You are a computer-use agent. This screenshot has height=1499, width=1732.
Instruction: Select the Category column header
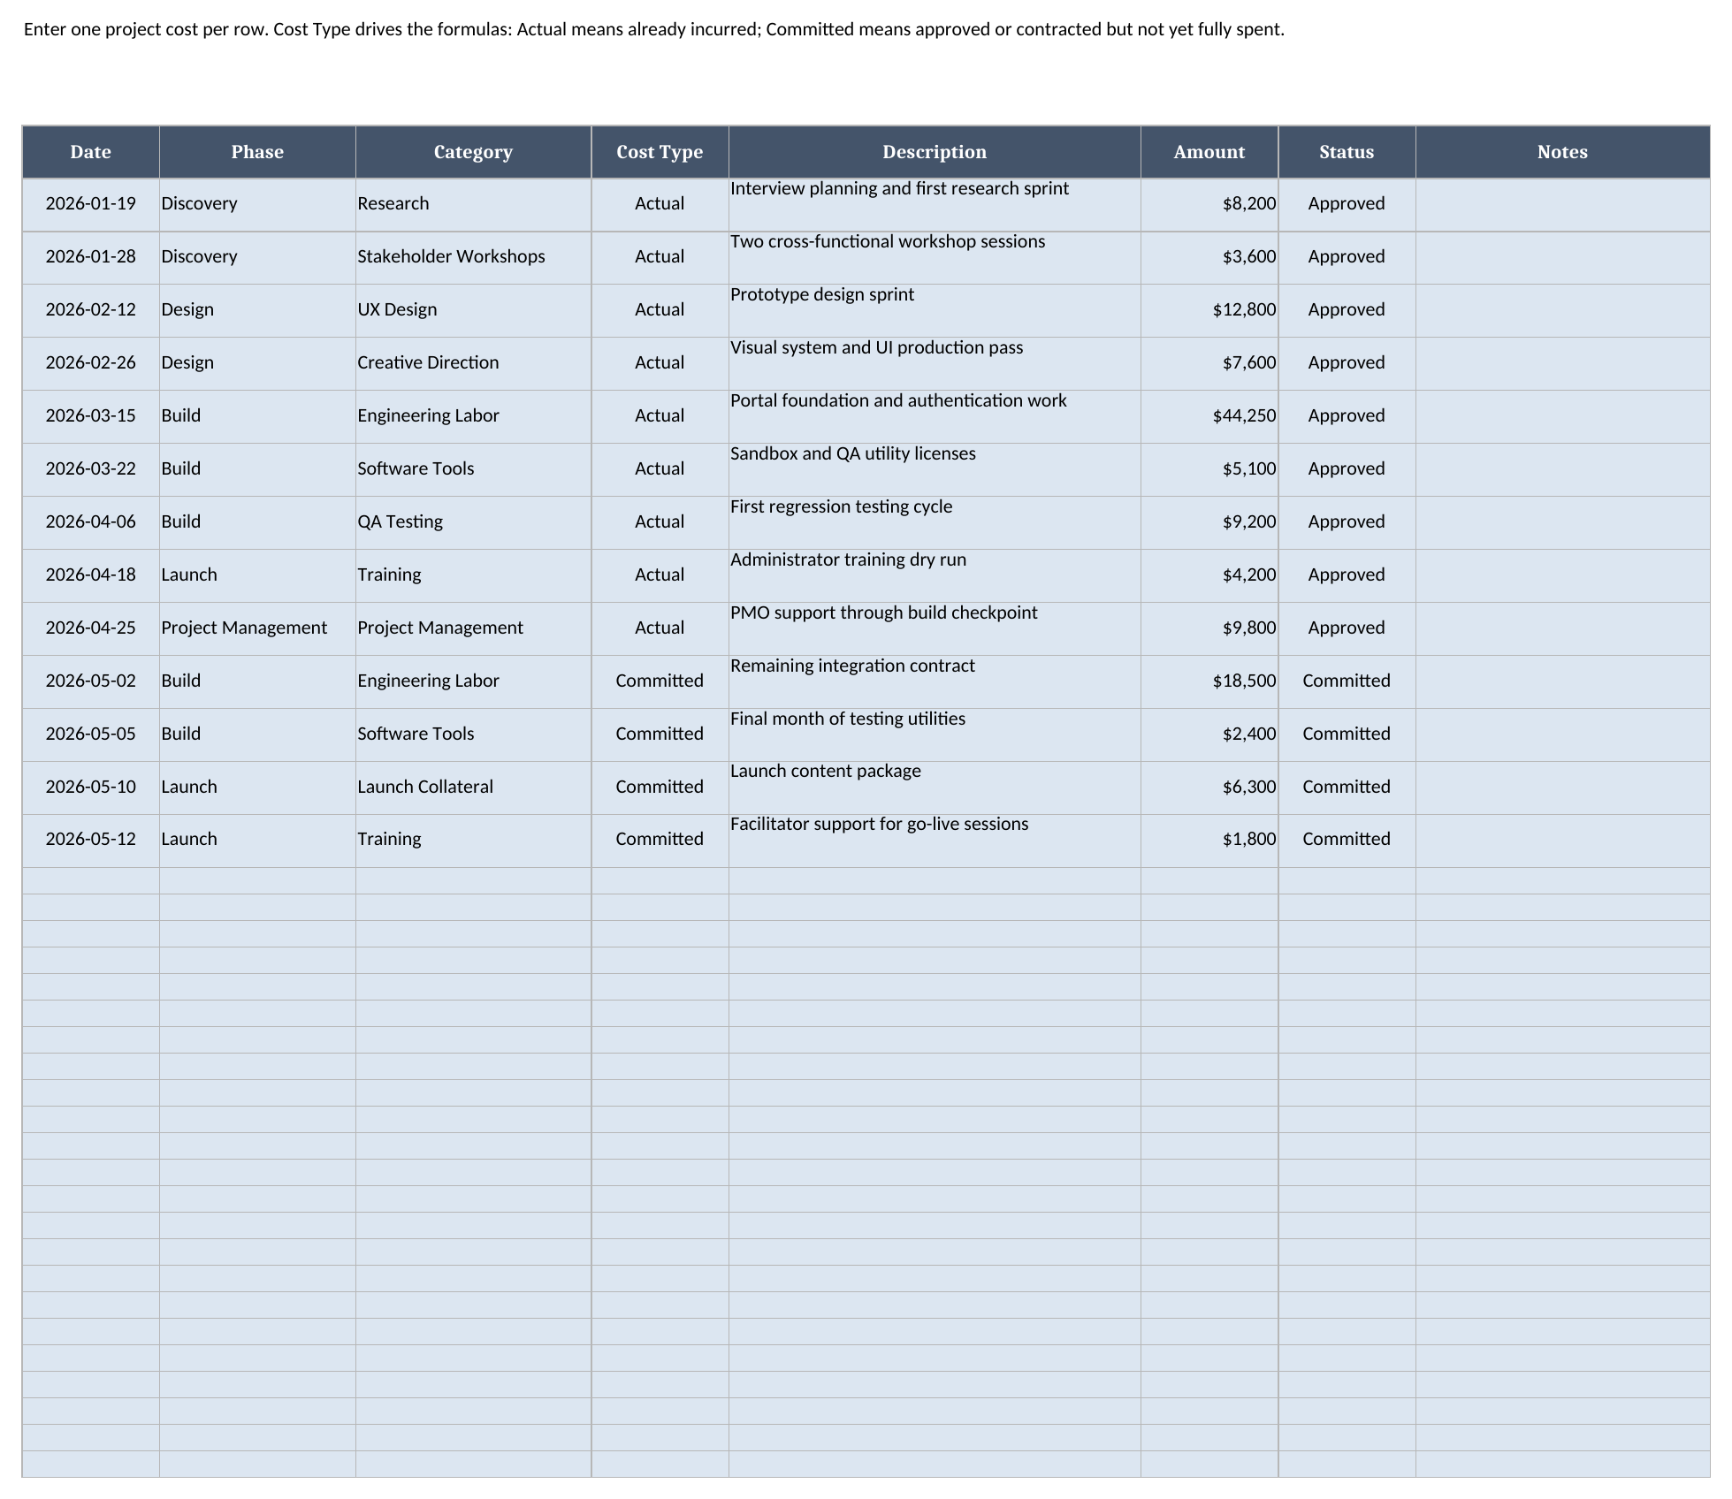473,152
